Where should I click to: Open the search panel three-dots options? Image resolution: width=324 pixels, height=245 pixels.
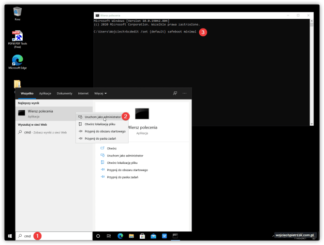[185, 93]
